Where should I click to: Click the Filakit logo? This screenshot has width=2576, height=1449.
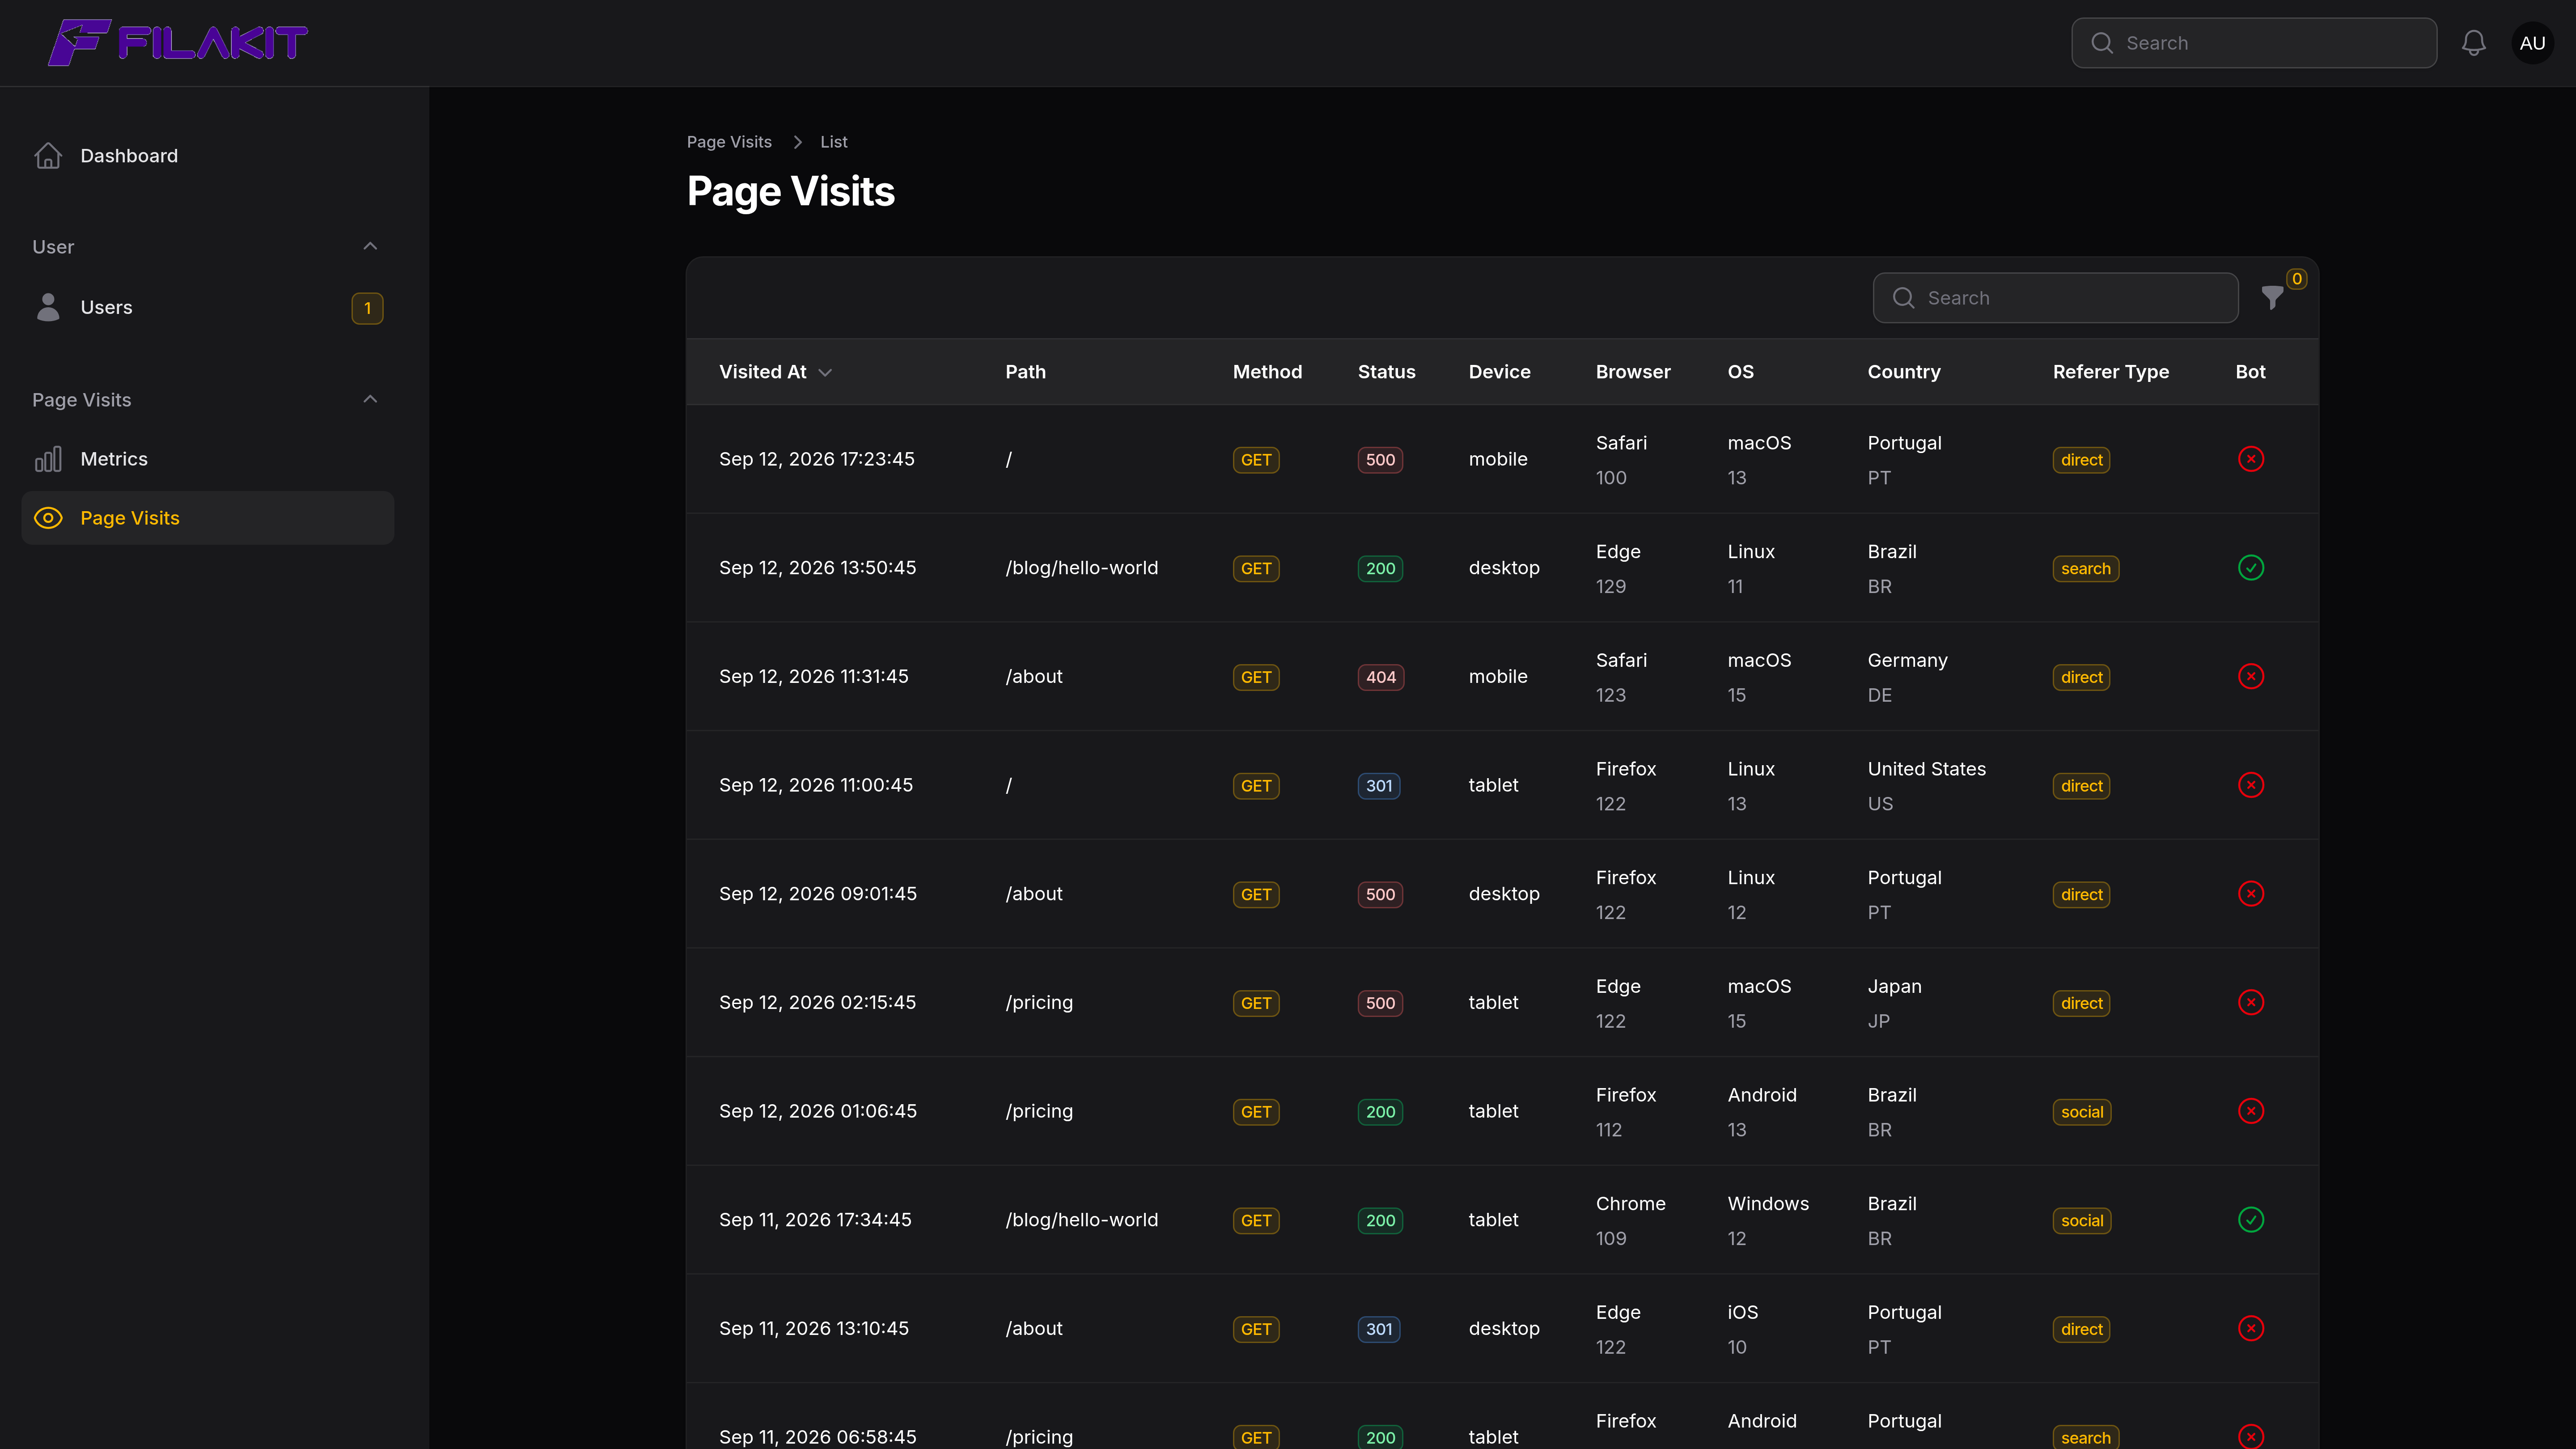(x=178, y=43)
